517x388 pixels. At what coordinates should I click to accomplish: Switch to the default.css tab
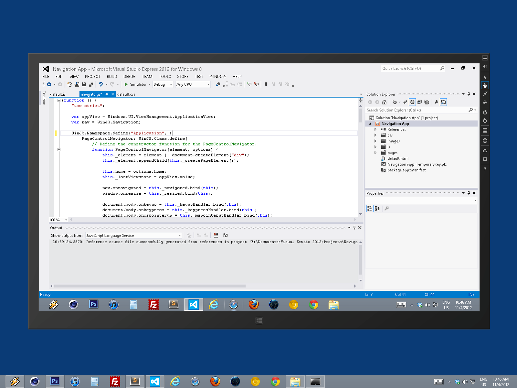126,94
